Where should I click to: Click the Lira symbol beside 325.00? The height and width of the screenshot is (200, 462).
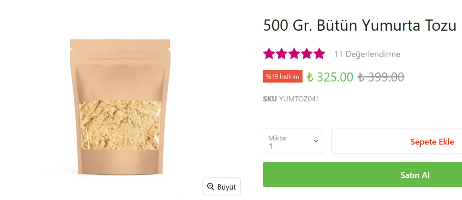tap(310, 77)
